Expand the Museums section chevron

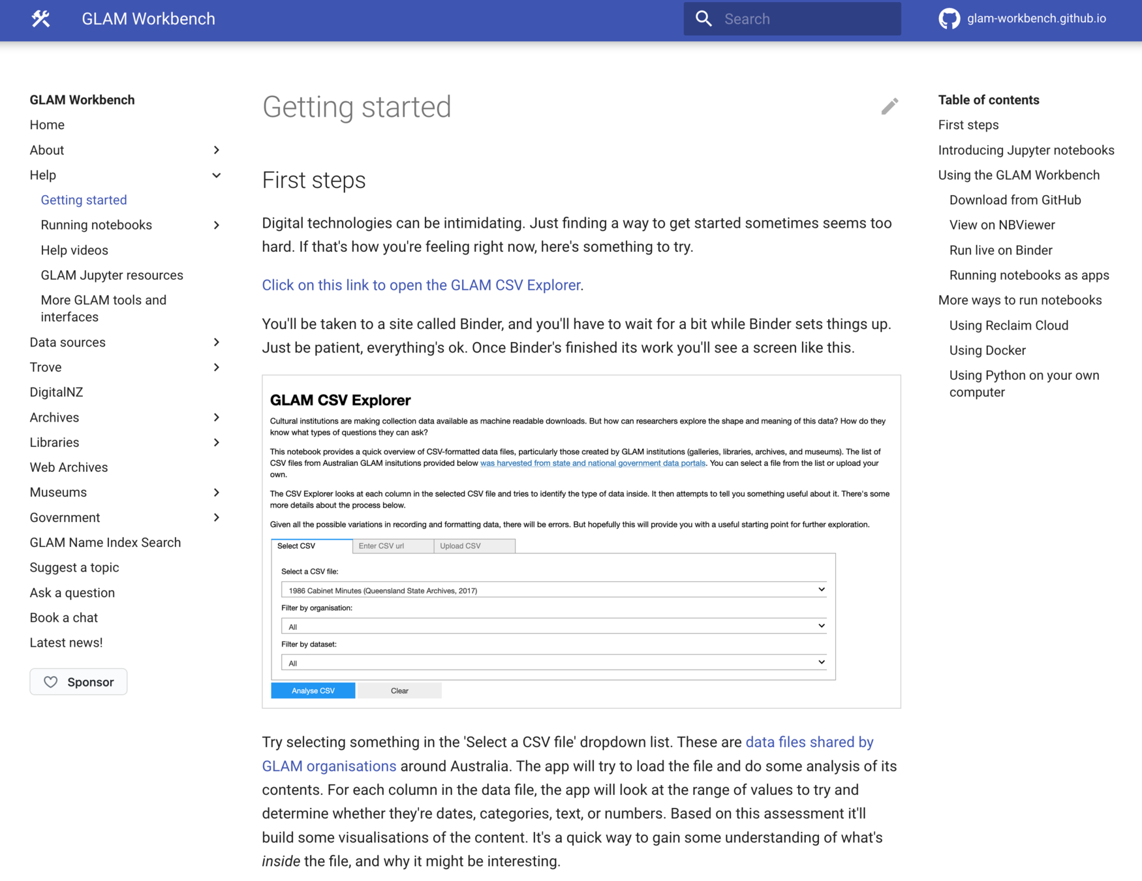(x=217, y=493)
